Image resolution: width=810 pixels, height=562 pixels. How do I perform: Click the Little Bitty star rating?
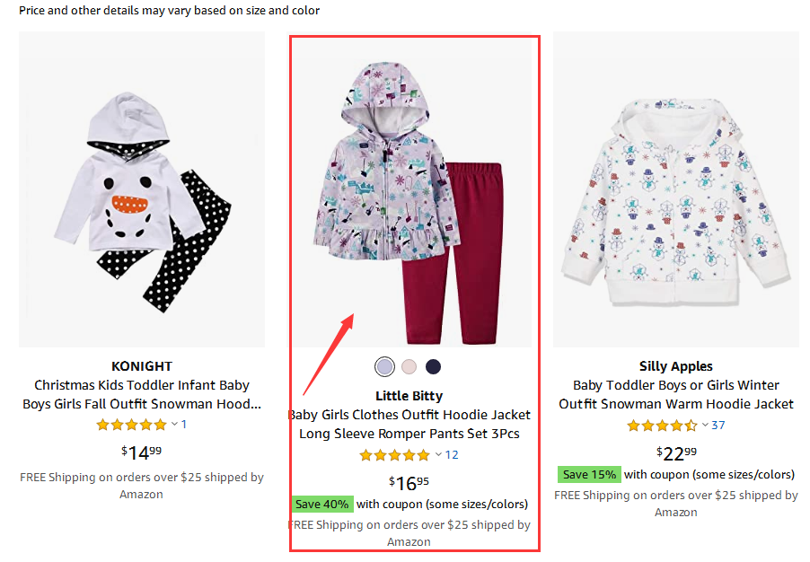(x=394, y=455)
